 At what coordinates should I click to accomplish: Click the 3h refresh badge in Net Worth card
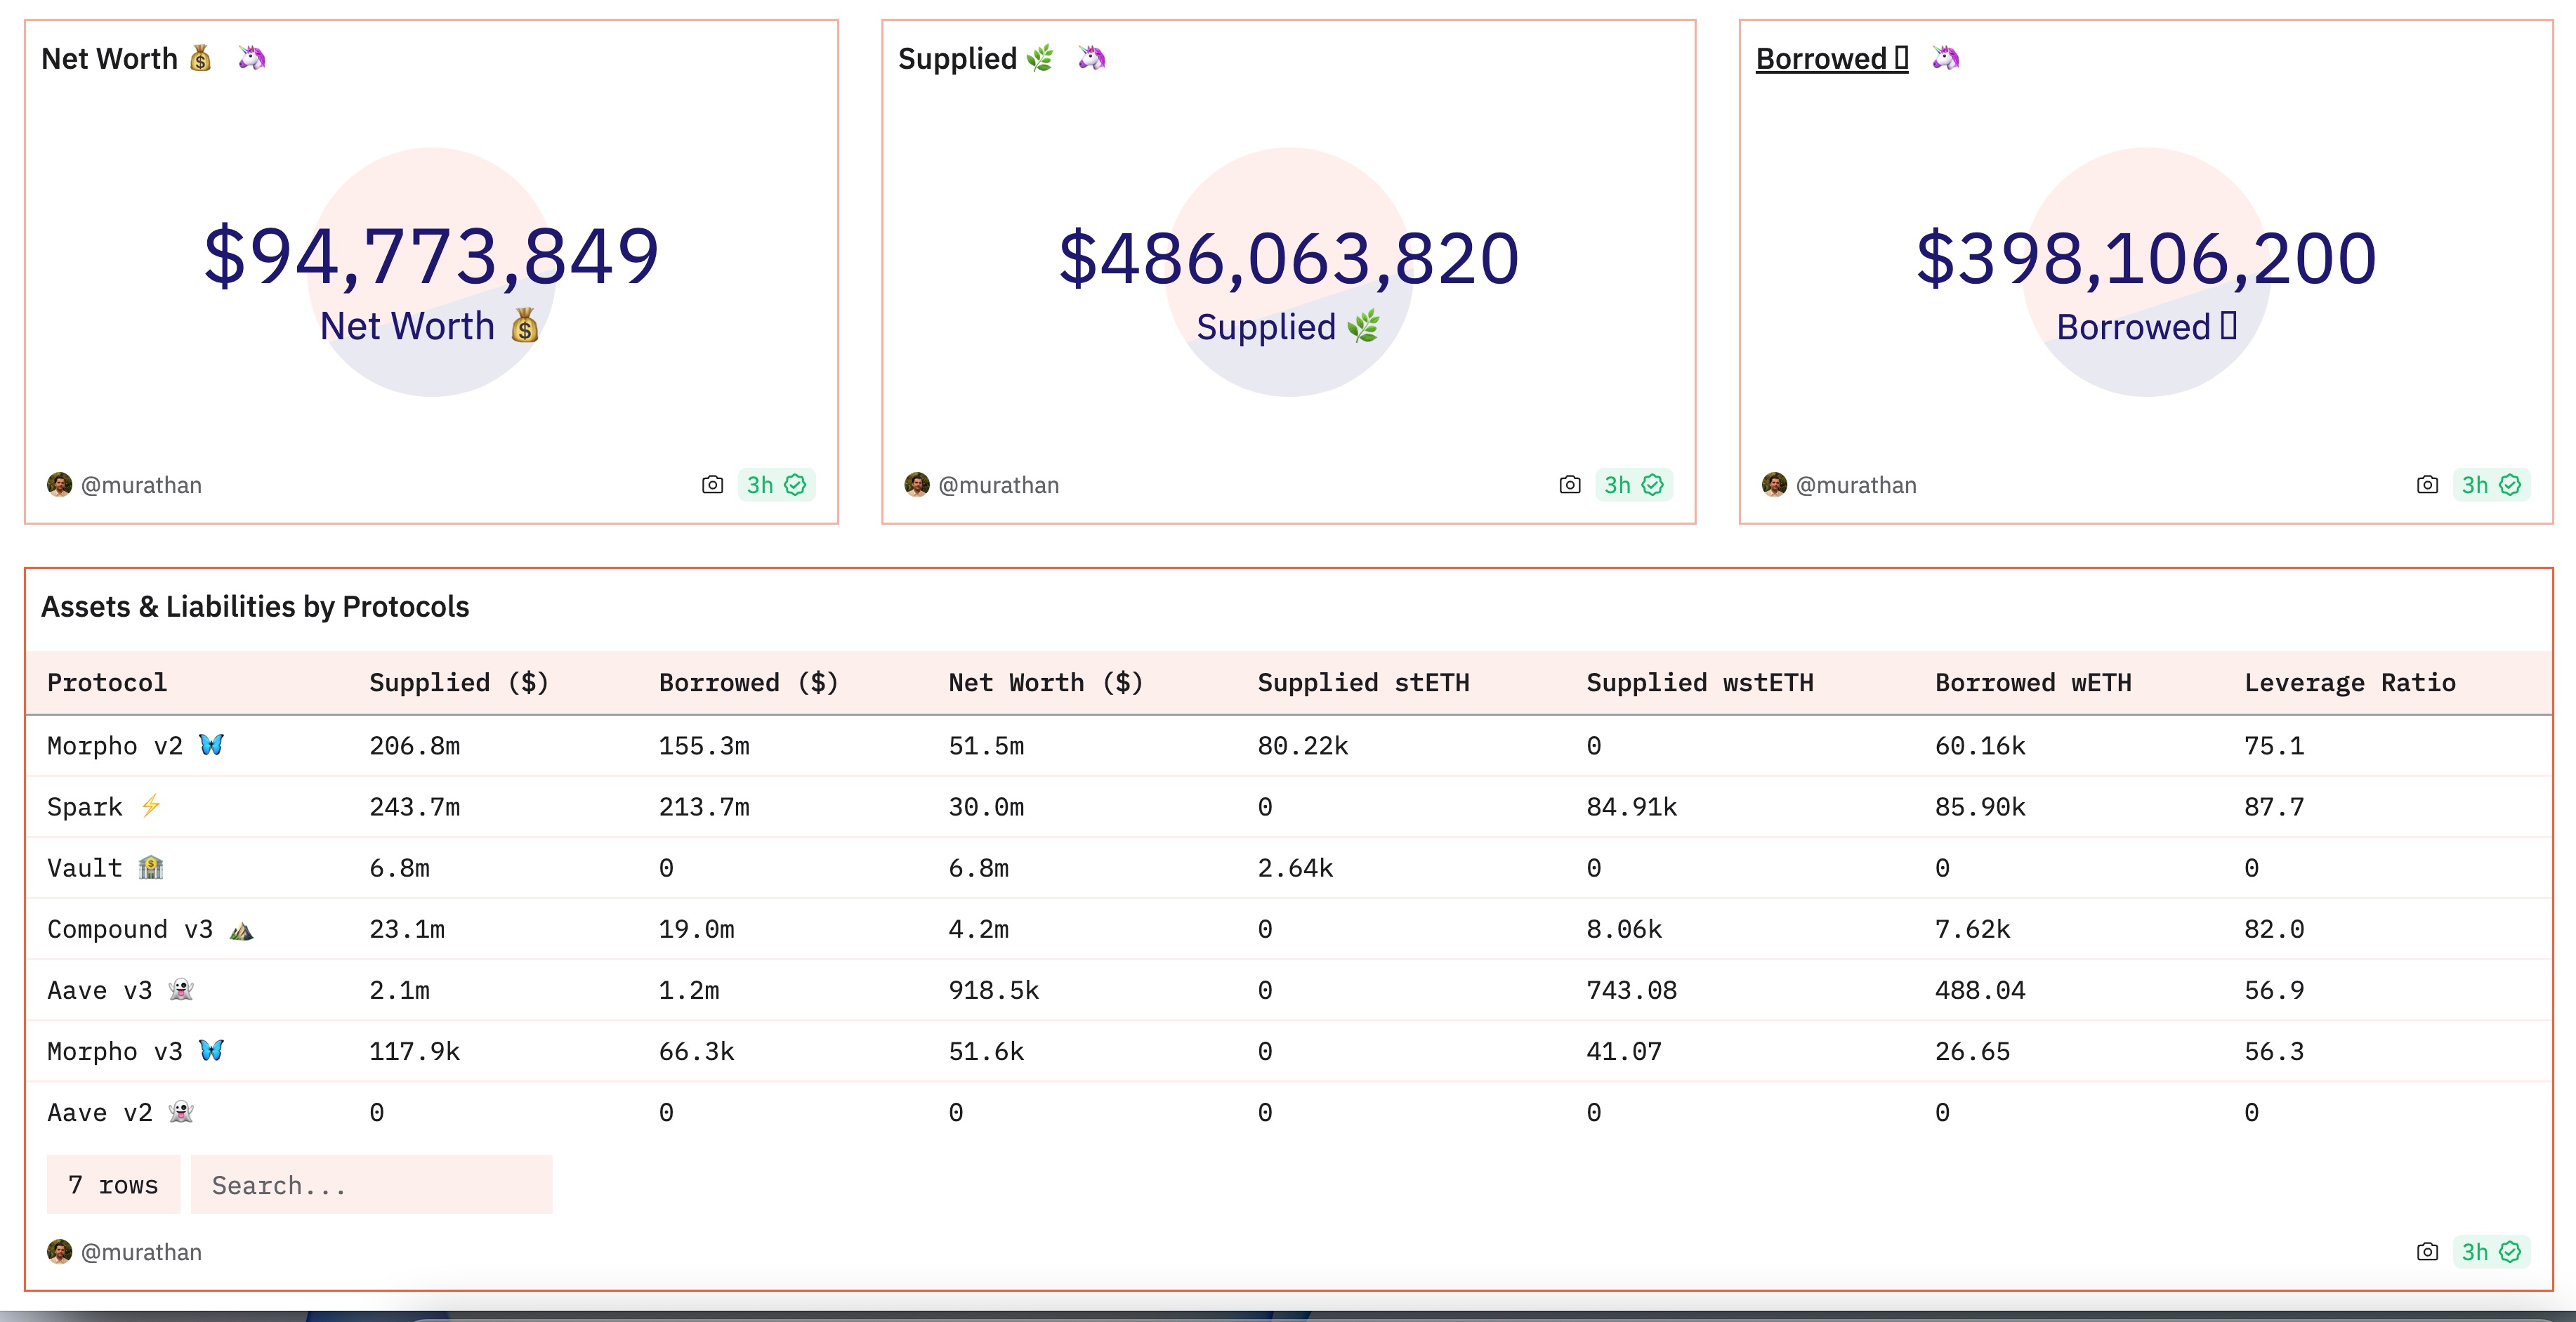pyautogui.click(x=776, y=485)
